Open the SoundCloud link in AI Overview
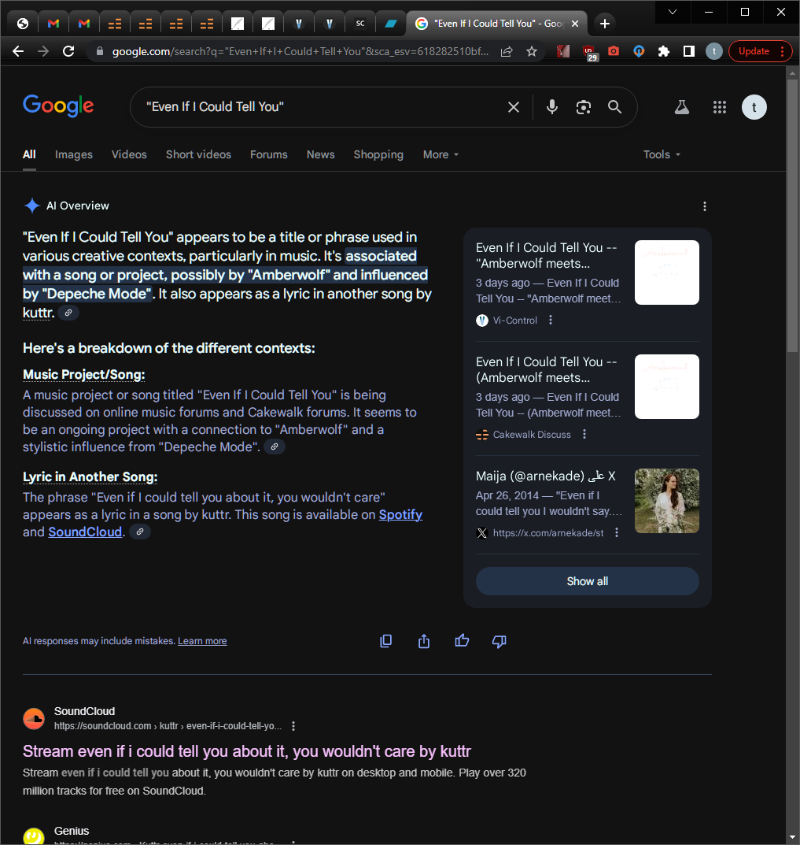This screenshot has height=845, width=800. (x=85, y=532)
